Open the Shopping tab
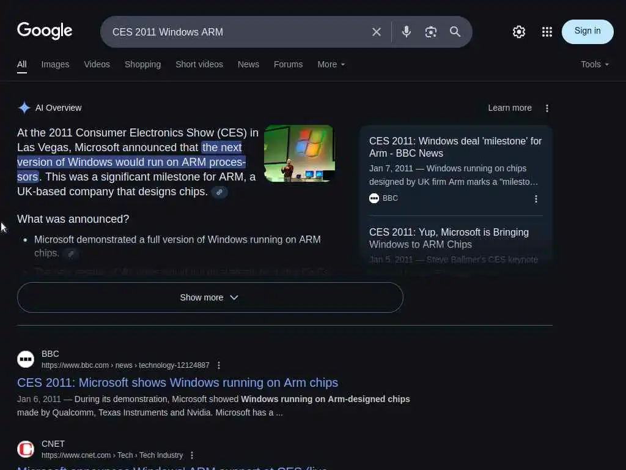This screenshot has height=470, width=626. coord(142,65)
